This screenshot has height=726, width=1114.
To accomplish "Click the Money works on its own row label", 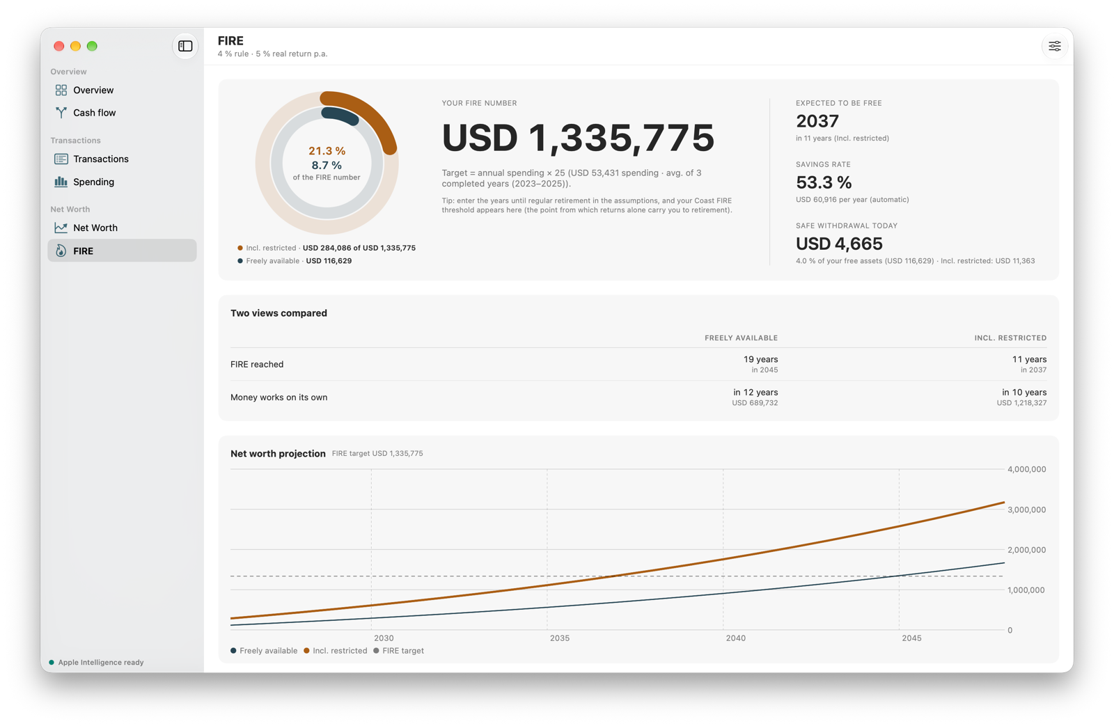I will 278,397.
